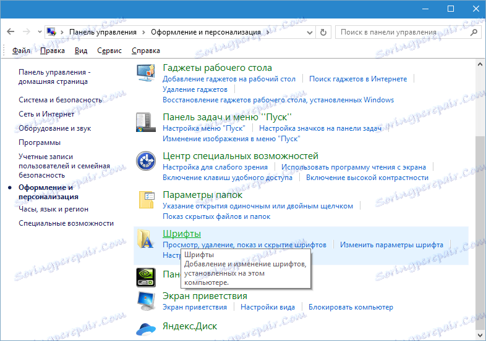
Task: Click Включение высокой контрастности
Action: click(x=367, y=178)
